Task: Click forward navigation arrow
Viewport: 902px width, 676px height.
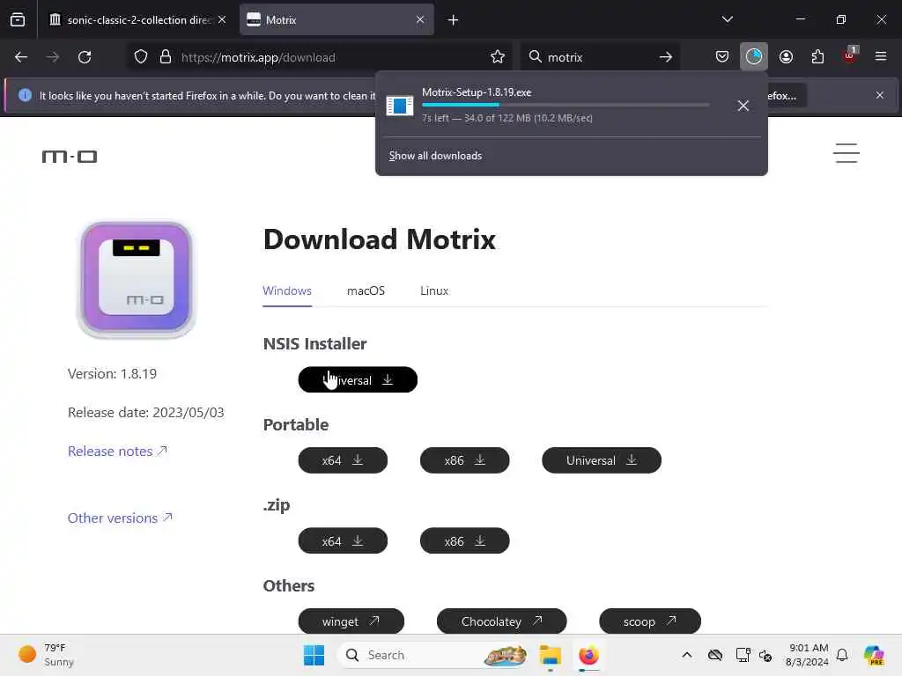Action: coord(52,57)
